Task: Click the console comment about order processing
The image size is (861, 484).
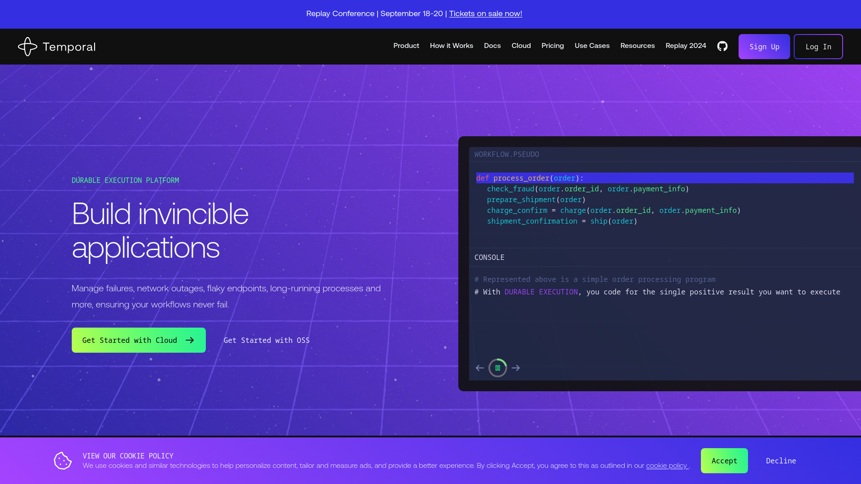Action: tap(595, 279)
